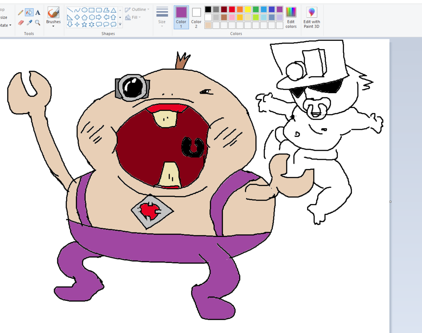This screenshot has height=333, width=422.
Task: Choose the bright red color swatch
Action: [x=232, y=9]
